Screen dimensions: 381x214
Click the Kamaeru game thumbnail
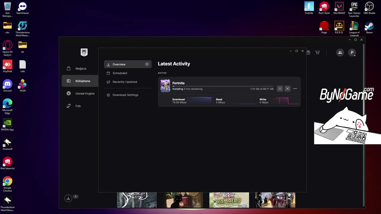click(229, 200)
